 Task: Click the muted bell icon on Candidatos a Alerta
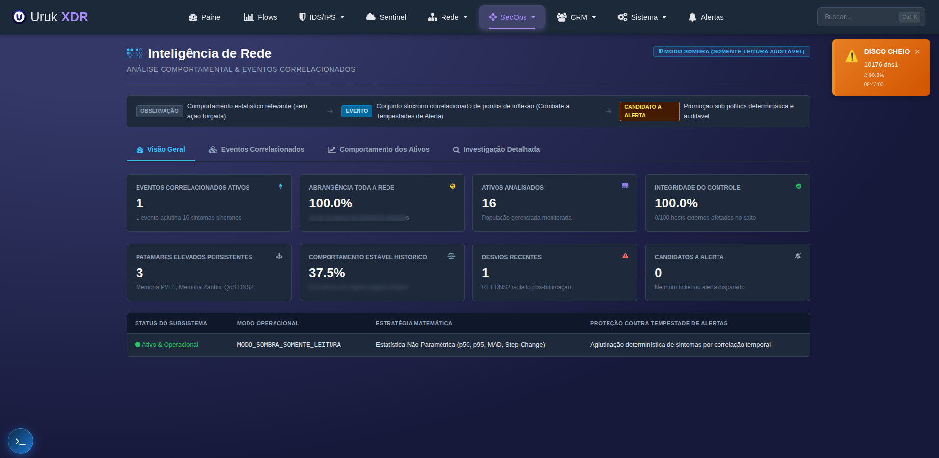tap(798, 256)
